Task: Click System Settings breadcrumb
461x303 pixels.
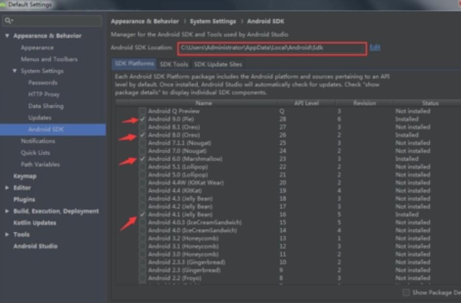Action: (x=213, y=21)
